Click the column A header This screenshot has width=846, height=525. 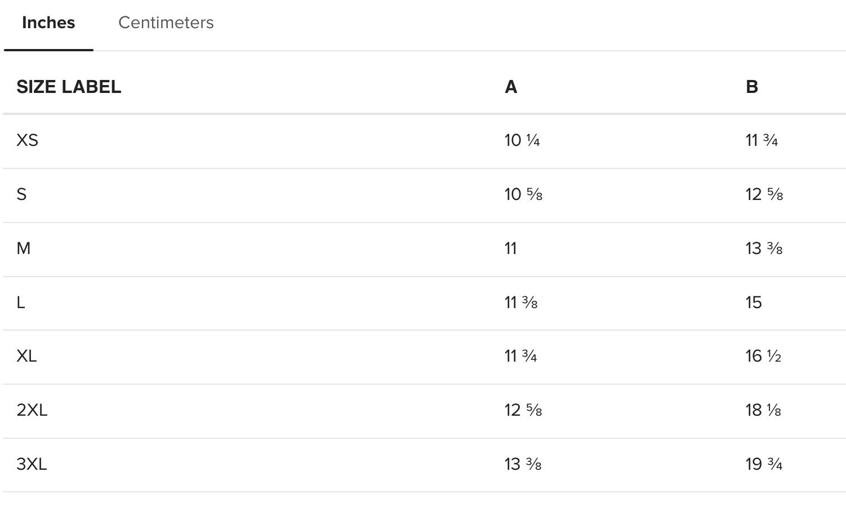(511, 87)
